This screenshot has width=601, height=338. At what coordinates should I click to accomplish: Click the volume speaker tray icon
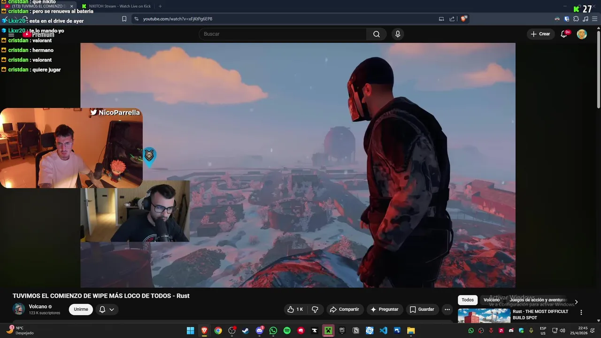562,330
